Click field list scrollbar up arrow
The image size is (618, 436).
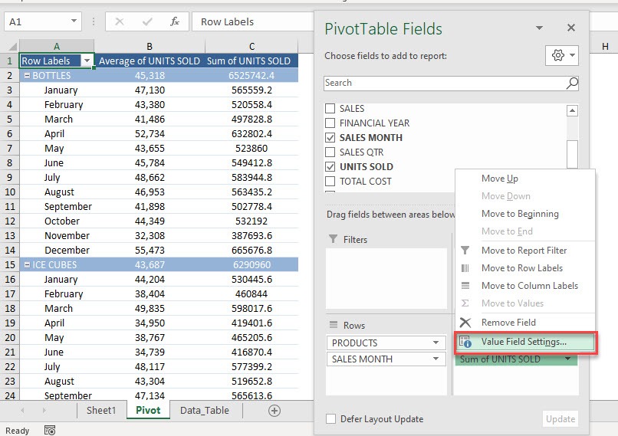(x=572, y=110)
